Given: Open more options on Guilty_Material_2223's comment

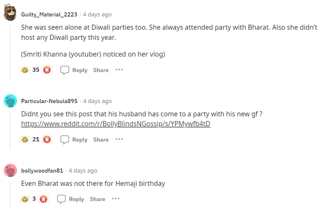Looking at the screenshot, I should pyautogui.click(x=119, y=70).
